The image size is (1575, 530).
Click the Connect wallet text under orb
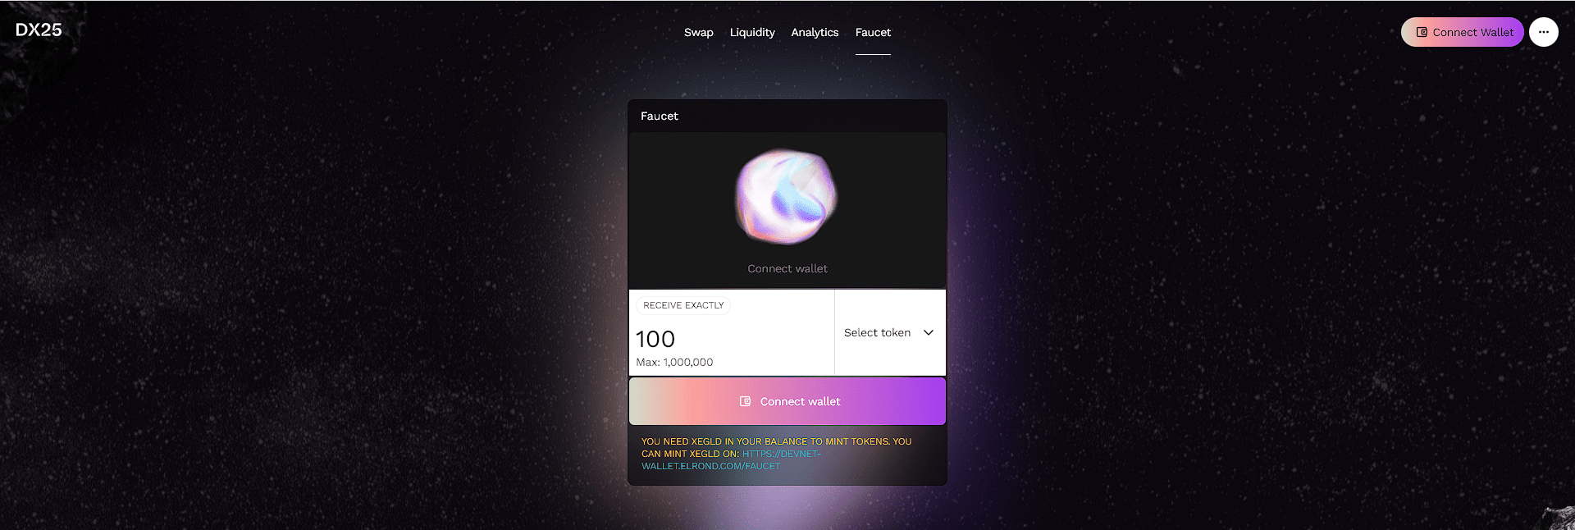click(787, 268)
